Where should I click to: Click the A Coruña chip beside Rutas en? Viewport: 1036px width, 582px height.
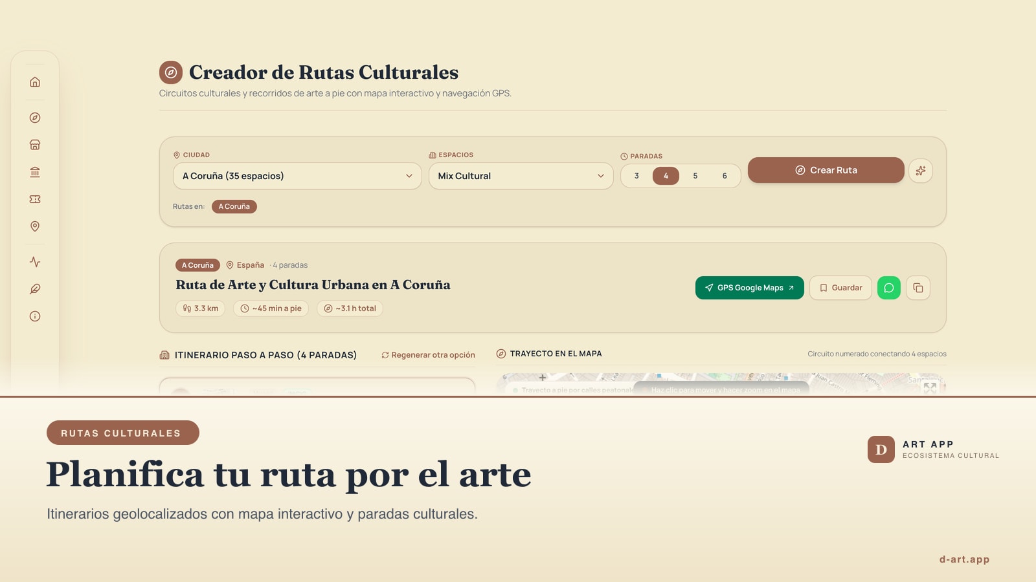click(x=234, y=206)
